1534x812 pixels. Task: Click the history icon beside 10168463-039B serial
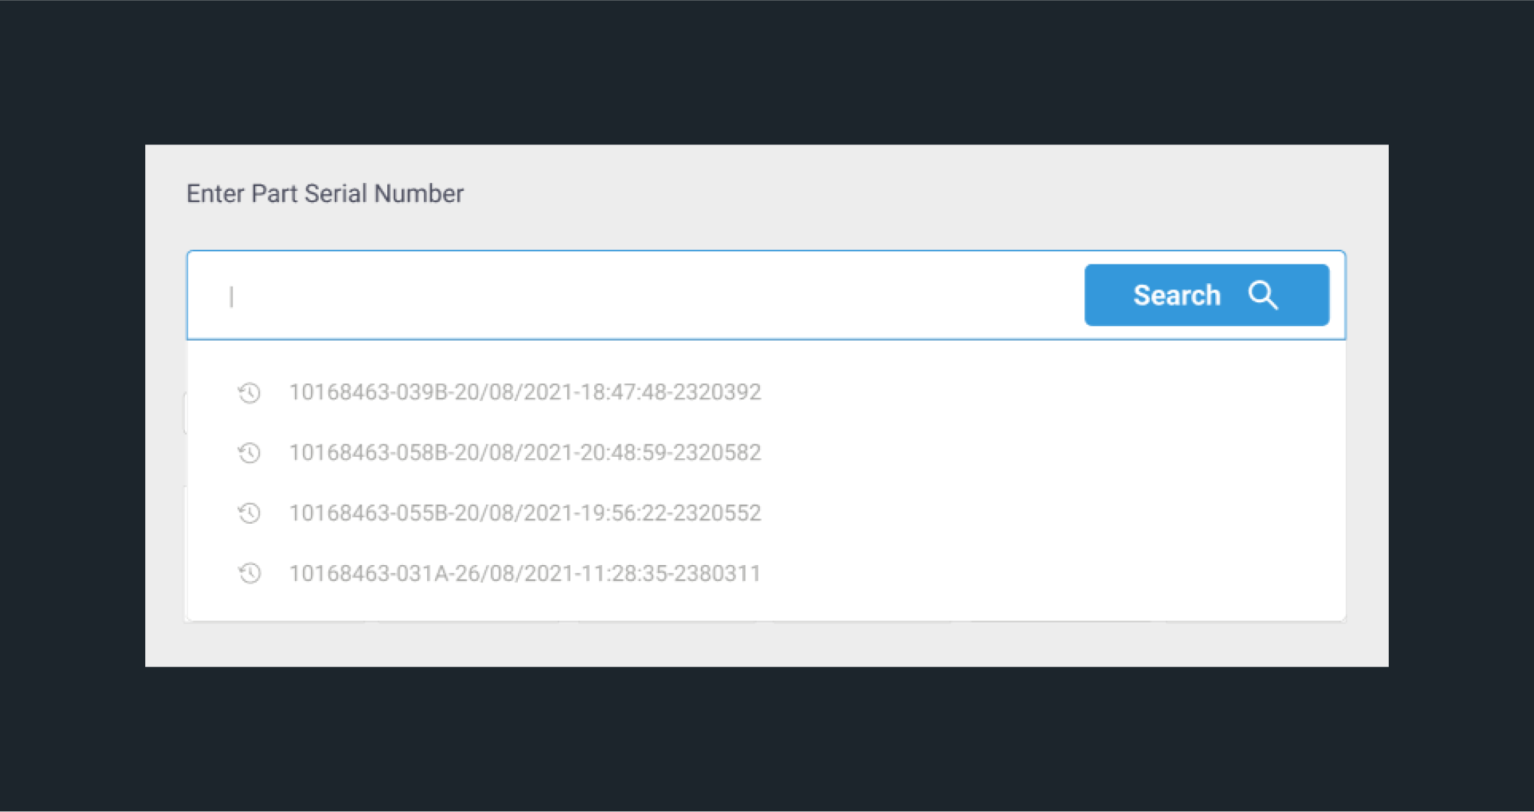(249, 392)
